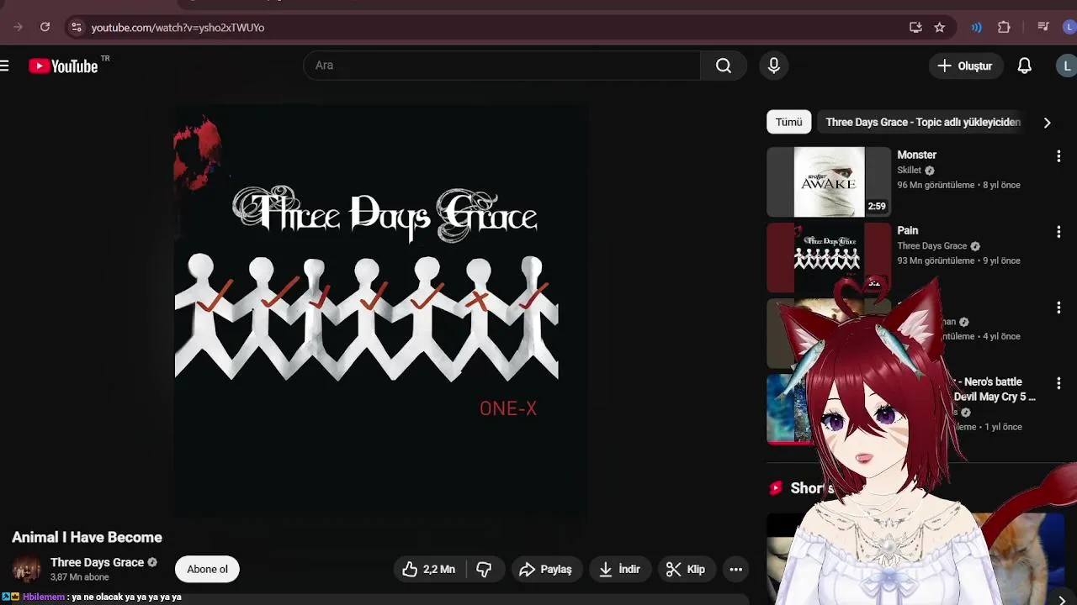
Task: Click the blue sound extension icon
Action: click(x=976, y=27)
